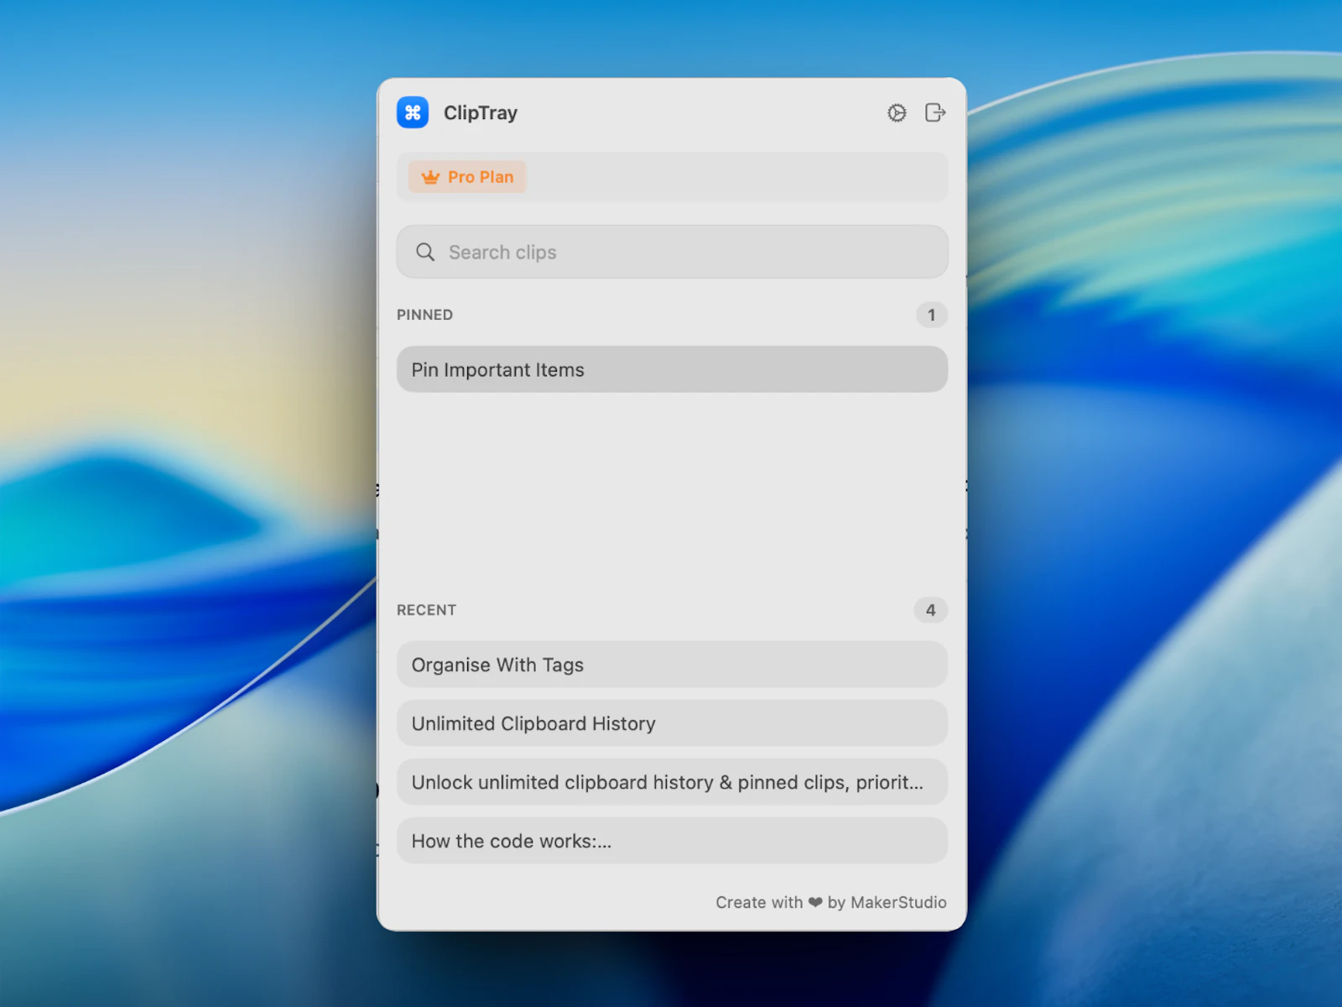Click the sign-out exit icon

point(935,112)
